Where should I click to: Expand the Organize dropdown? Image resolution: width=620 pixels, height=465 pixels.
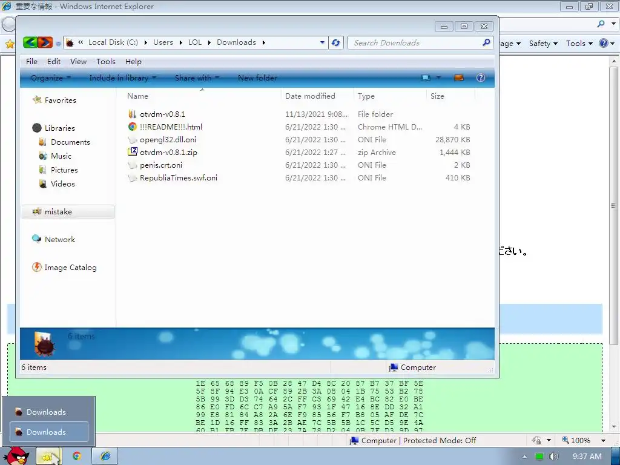(51, 77)
